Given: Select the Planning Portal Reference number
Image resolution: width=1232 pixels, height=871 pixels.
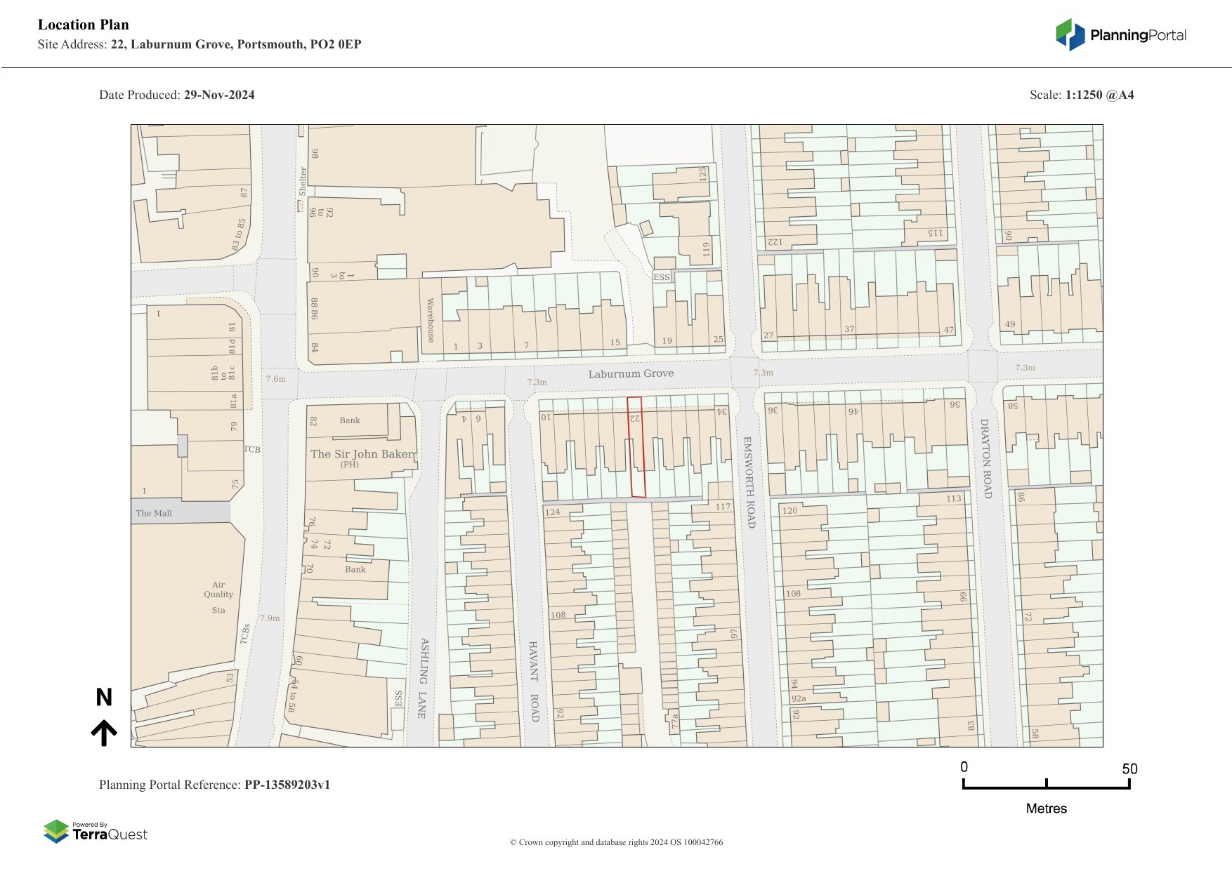Looking at the screenshot, I should (x=214, y=785).
